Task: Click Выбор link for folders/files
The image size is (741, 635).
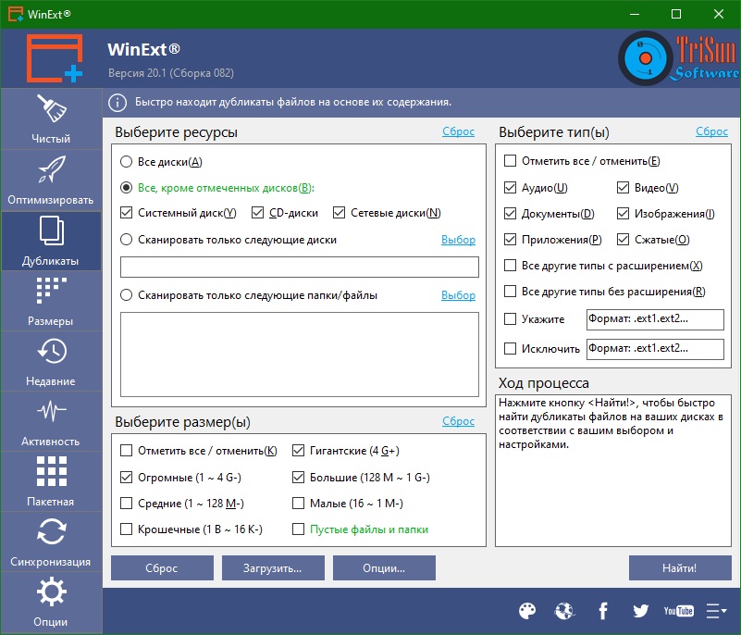Action: point(458,295)
